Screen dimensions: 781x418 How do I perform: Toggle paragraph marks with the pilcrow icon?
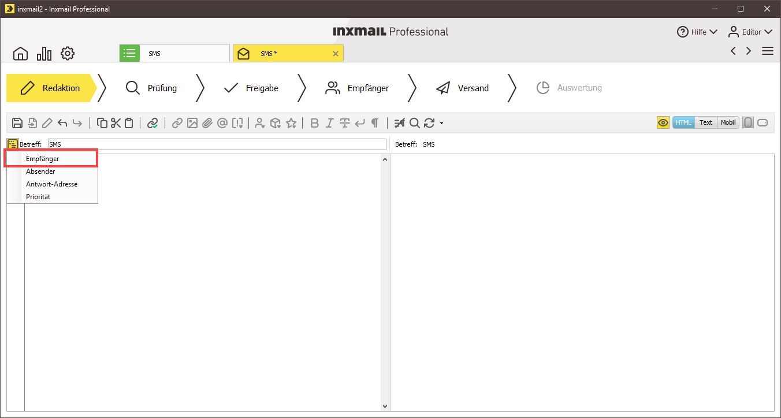coord(375,123)
